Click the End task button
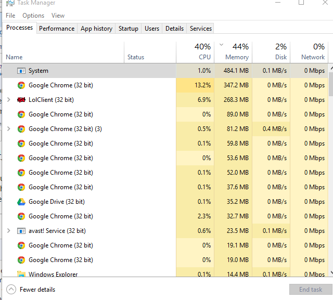The height and width of the screenshot is (300, 333). click(311, 290)
